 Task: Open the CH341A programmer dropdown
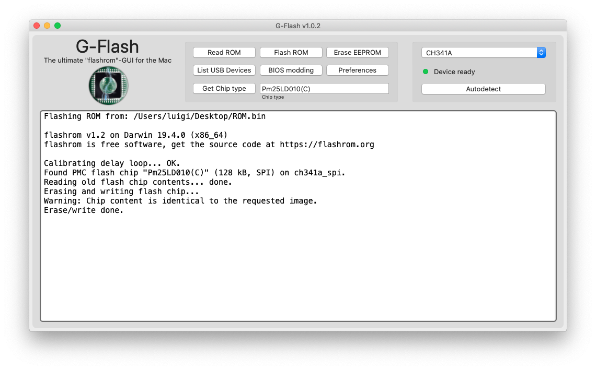tap(483, 52)
